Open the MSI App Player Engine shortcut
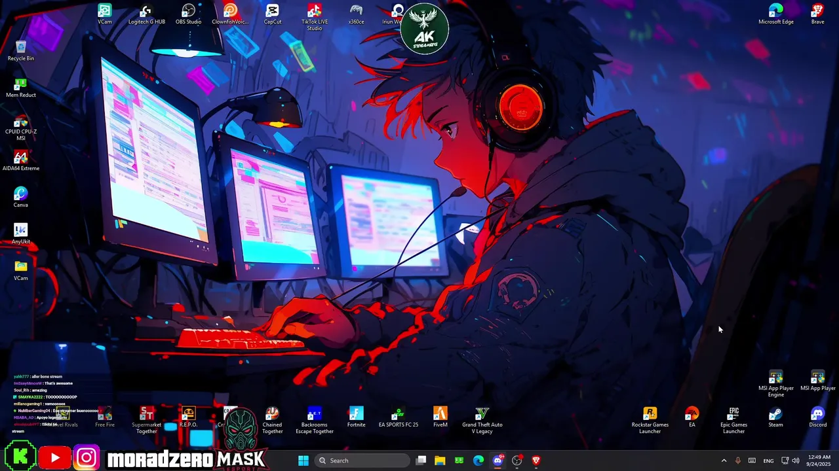Screen dimensions: 839x471 (x=776, y=384)
